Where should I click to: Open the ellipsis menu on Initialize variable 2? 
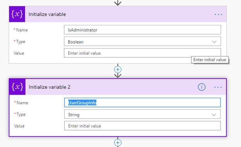pos(218,87)
